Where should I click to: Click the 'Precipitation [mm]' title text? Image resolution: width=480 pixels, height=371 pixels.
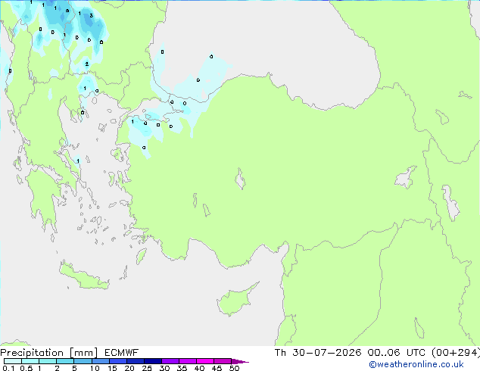pos(49,353)
